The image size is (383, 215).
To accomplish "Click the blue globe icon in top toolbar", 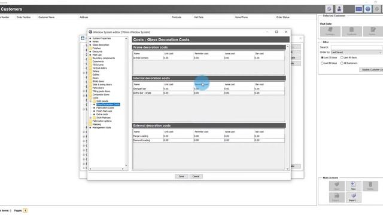I will pyautogui.click(x=368, y=9).
